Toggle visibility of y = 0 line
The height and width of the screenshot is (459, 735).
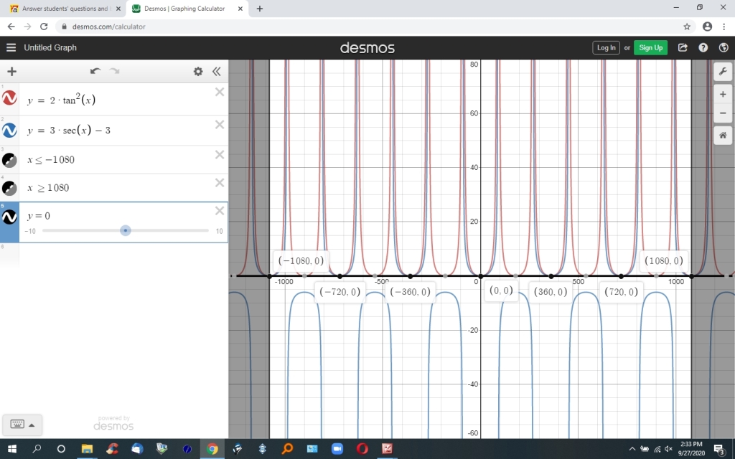click(x=9, y=217)
